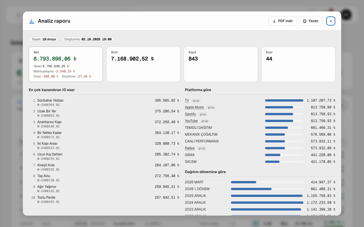Viewport: 364px width, 227px height.
Task: Select the Uzak Bir Yer work
Action: coord(104,113)
